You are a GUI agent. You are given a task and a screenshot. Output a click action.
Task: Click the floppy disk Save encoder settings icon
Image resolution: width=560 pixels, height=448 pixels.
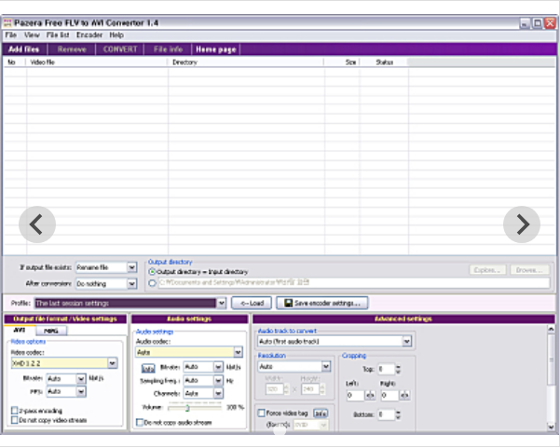tap(288, 303)
